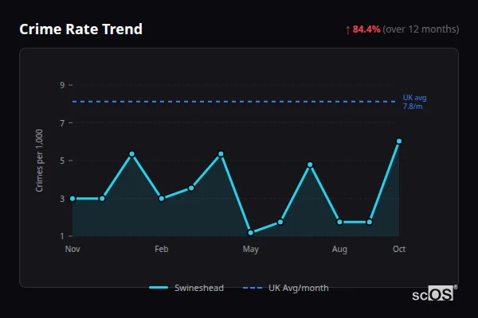
Task: Click the red upward arrow icon
Action: click(x=348, y=30)
